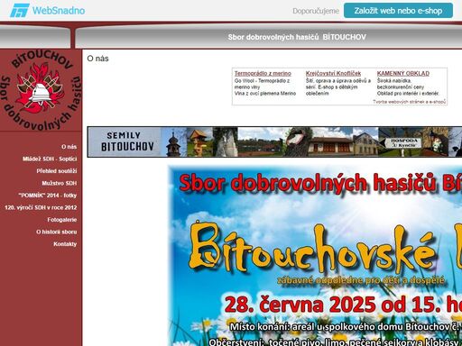Open the Fotogalerie menu item
The height and width of the screenshot is (346, 462).
tap(62, 220)
